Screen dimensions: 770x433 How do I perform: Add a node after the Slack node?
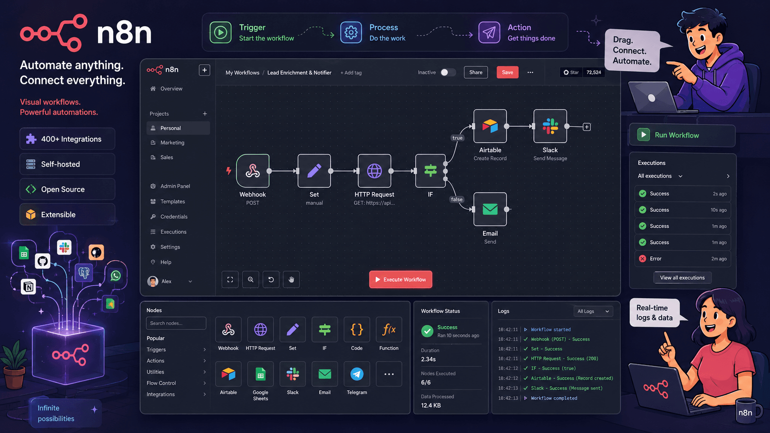[587, 127]
